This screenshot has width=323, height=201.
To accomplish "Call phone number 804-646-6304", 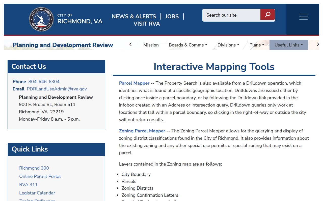I will coord(44,82).
